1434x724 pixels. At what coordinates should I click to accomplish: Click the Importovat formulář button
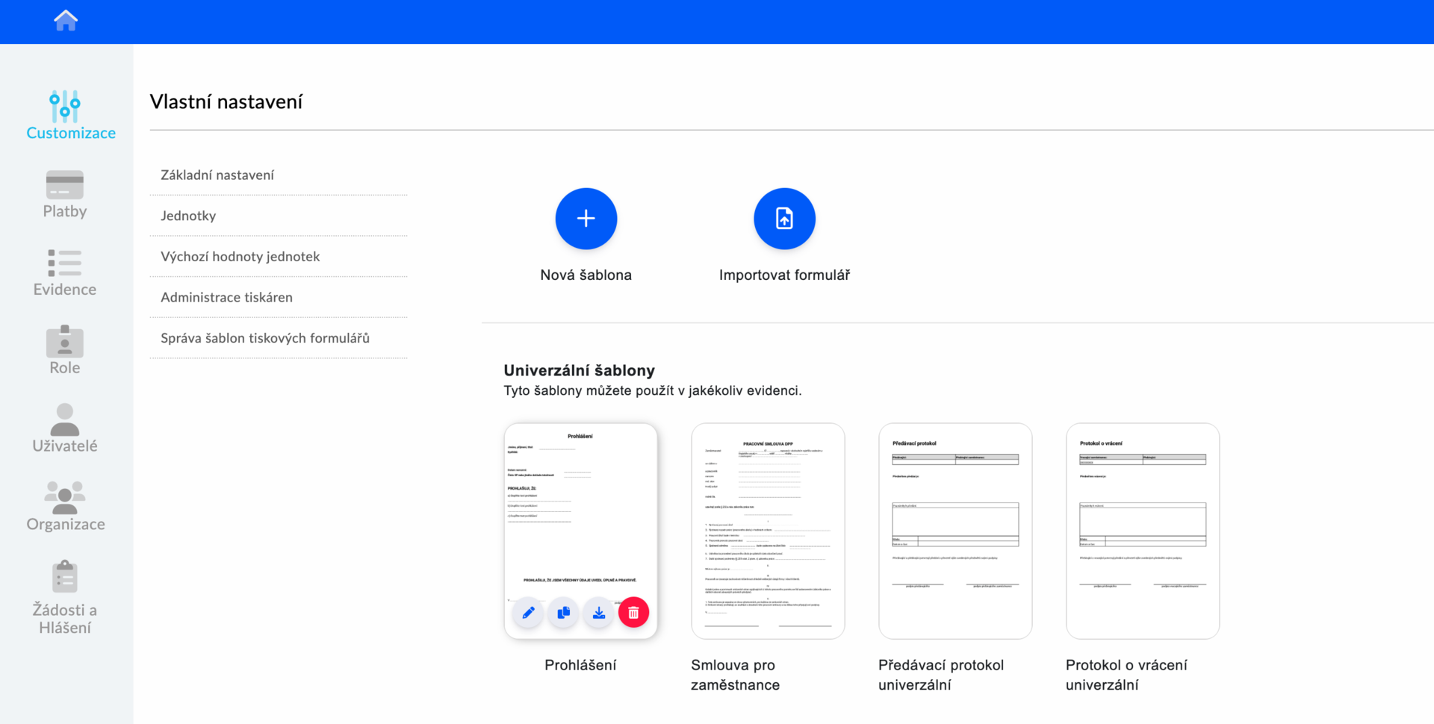(784, 219)
